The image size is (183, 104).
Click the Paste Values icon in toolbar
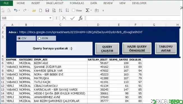coord(3,10)
